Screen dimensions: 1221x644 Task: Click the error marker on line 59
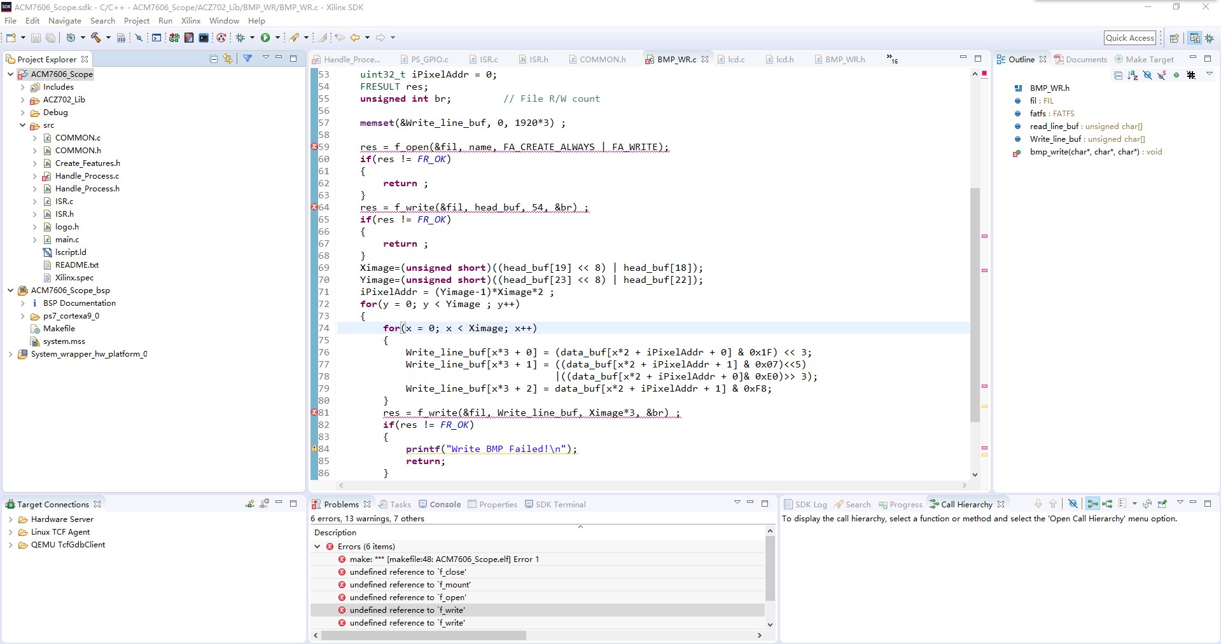[314, 147]
